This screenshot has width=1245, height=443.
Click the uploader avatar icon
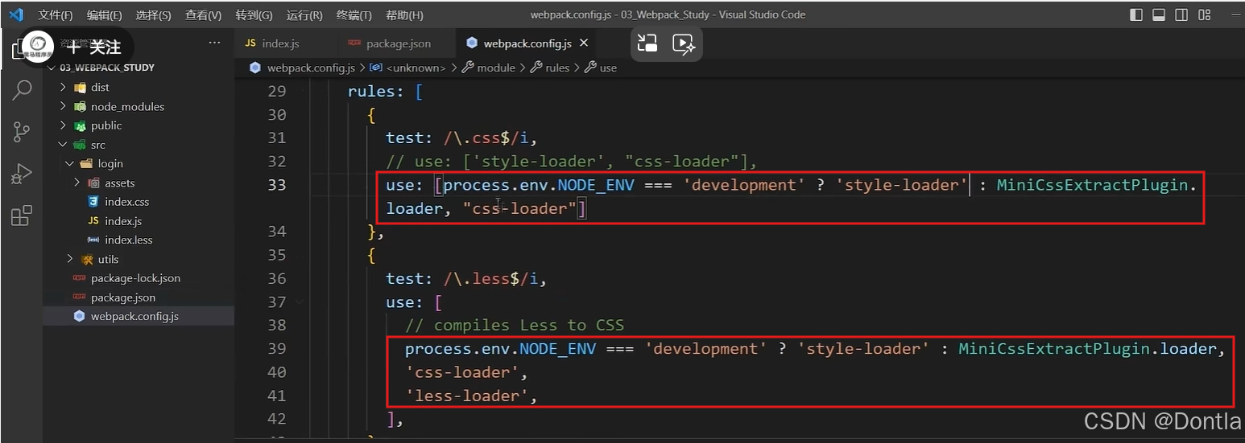(x=38, y=46)
